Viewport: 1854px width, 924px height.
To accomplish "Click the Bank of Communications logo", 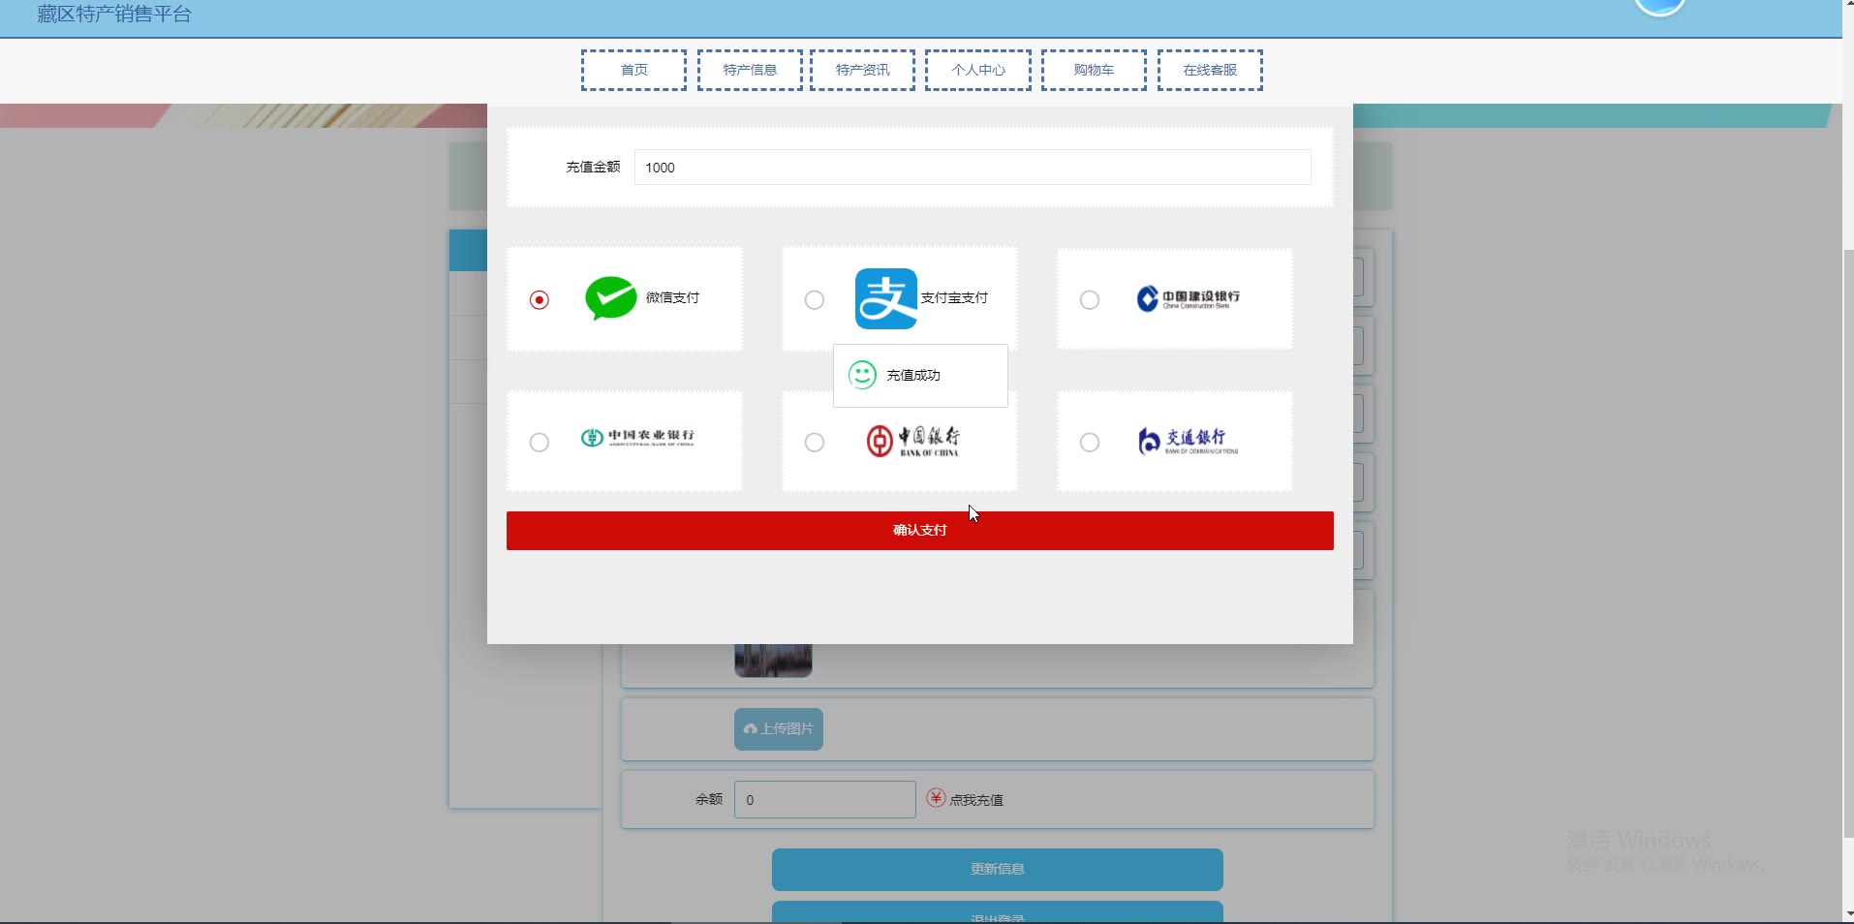I will point(1188,441).
